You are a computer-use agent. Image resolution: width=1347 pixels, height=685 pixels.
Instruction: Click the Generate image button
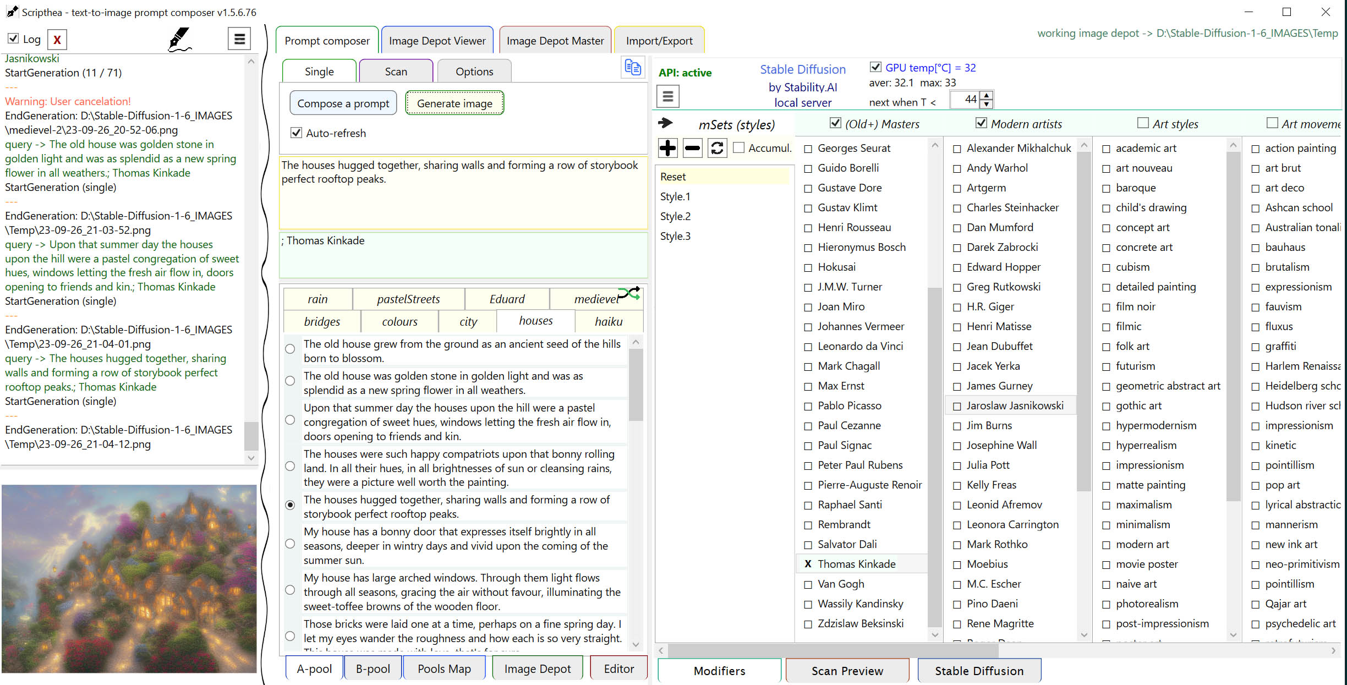(455, 103)
